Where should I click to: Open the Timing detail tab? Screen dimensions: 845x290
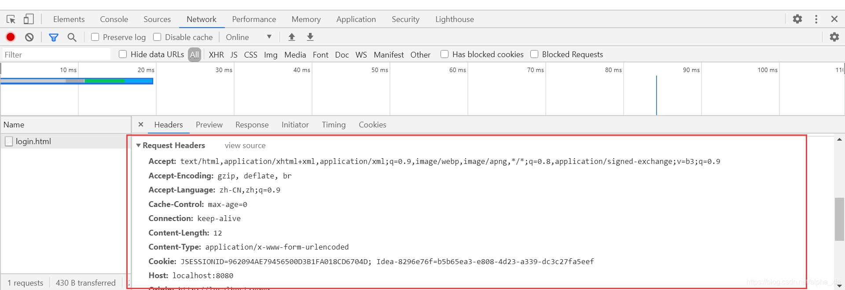tap(334, 125)
